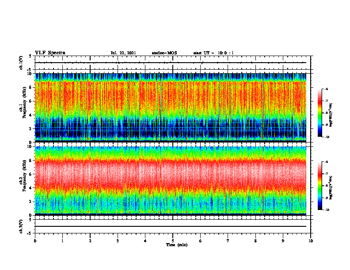350x270 pixels.
Task: Click the time axis tick label "7"
Action: [x=228, y=241]
